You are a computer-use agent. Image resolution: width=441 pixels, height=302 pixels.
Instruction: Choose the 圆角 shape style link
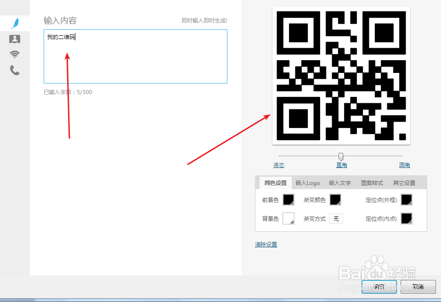coord(404,165)
